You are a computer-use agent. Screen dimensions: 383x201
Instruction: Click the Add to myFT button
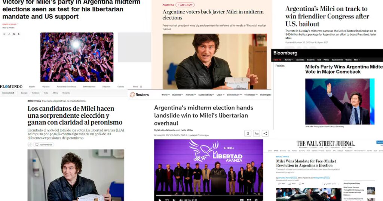185,5
